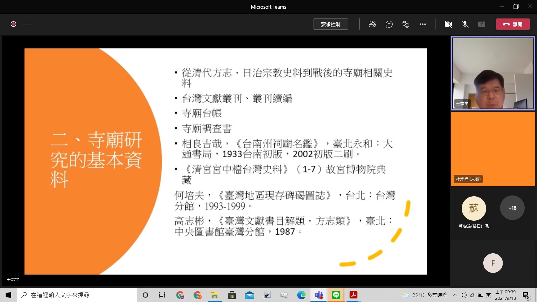This screenshot has height=302, width=537.
Task: Click the recording indicator icon
Action: pyautogui.click(x=13, y=24)
